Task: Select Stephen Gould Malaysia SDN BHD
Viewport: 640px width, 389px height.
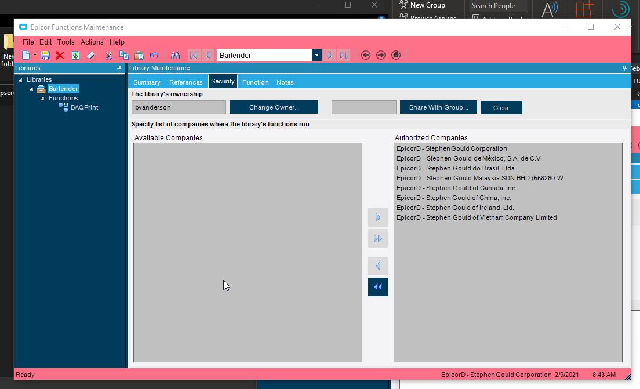Action: [480, 178]
